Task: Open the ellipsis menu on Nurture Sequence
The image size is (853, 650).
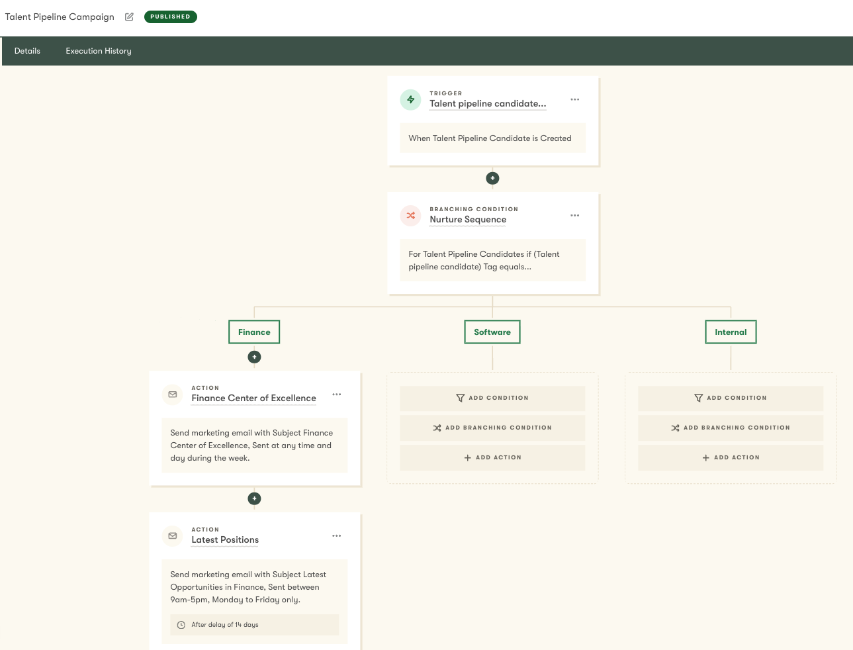Action: [574, 215]
